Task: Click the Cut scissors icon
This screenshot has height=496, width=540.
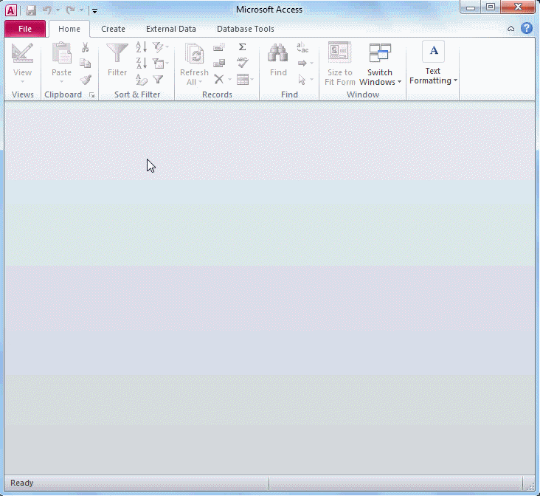Action: (85, 47)
